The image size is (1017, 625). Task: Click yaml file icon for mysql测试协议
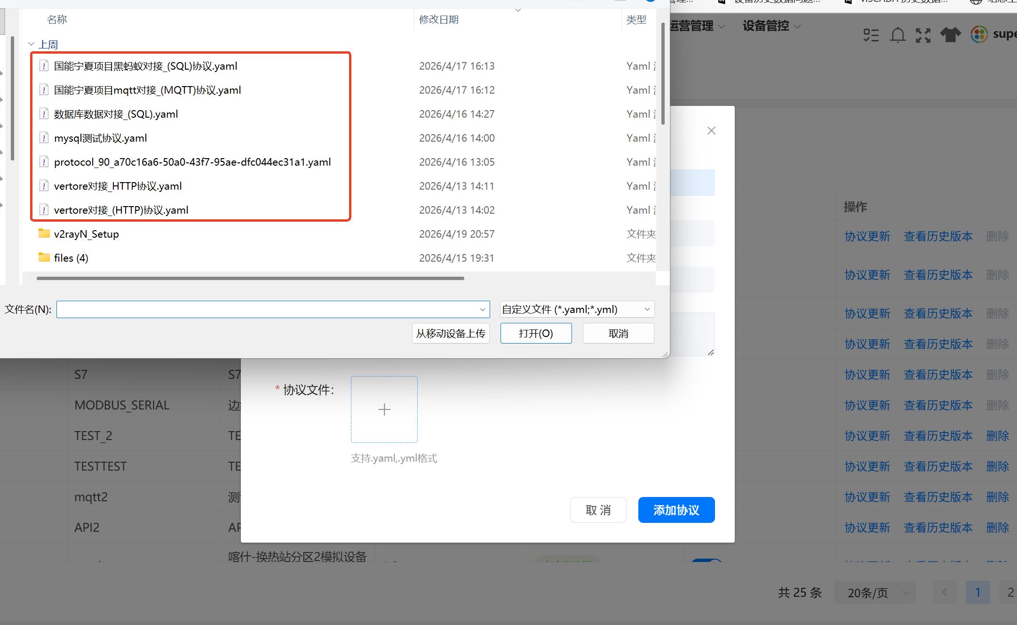(44, 138)
